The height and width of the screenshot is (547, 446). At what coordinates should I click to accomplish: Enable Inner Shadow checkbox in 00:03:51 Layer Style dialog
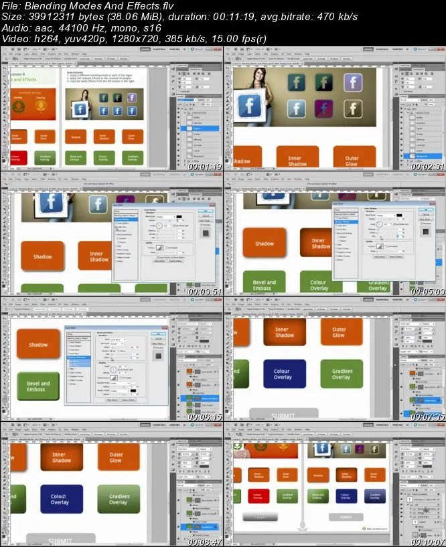point(116,223)
